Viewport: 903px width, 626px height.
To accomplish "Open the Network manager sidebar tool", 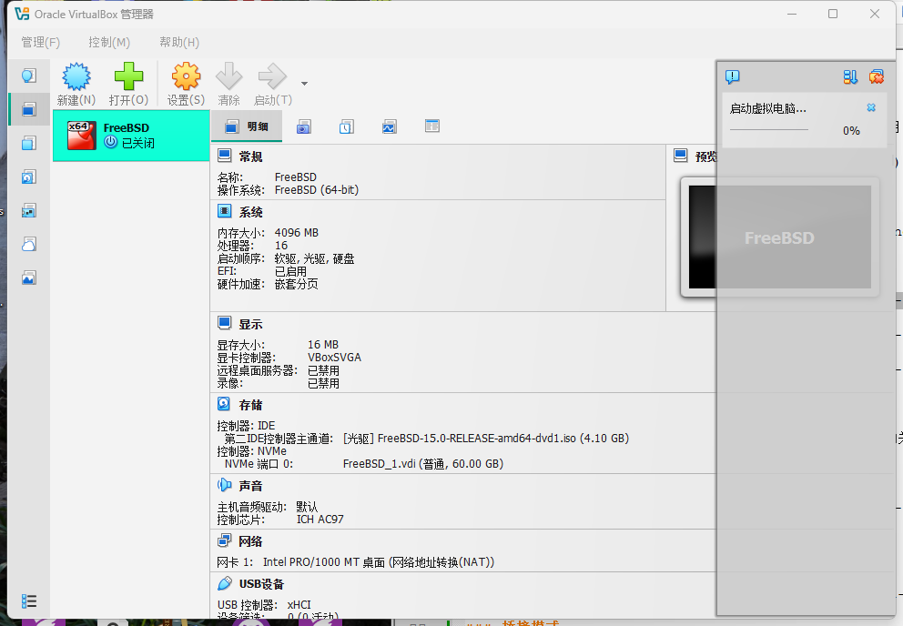I will 29,211.
